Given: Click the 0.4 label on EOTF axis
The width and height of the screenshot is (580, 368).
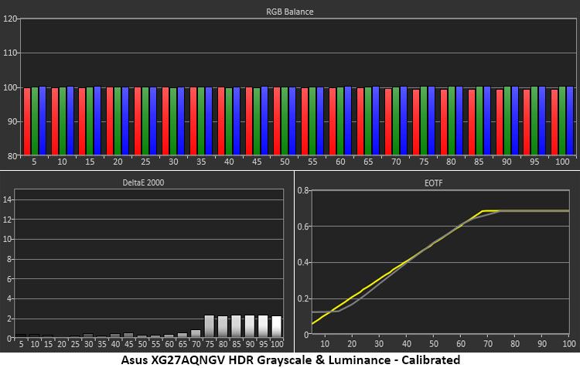Looking at the screenshot, I should pyautogui.click(x=303, y=263).
